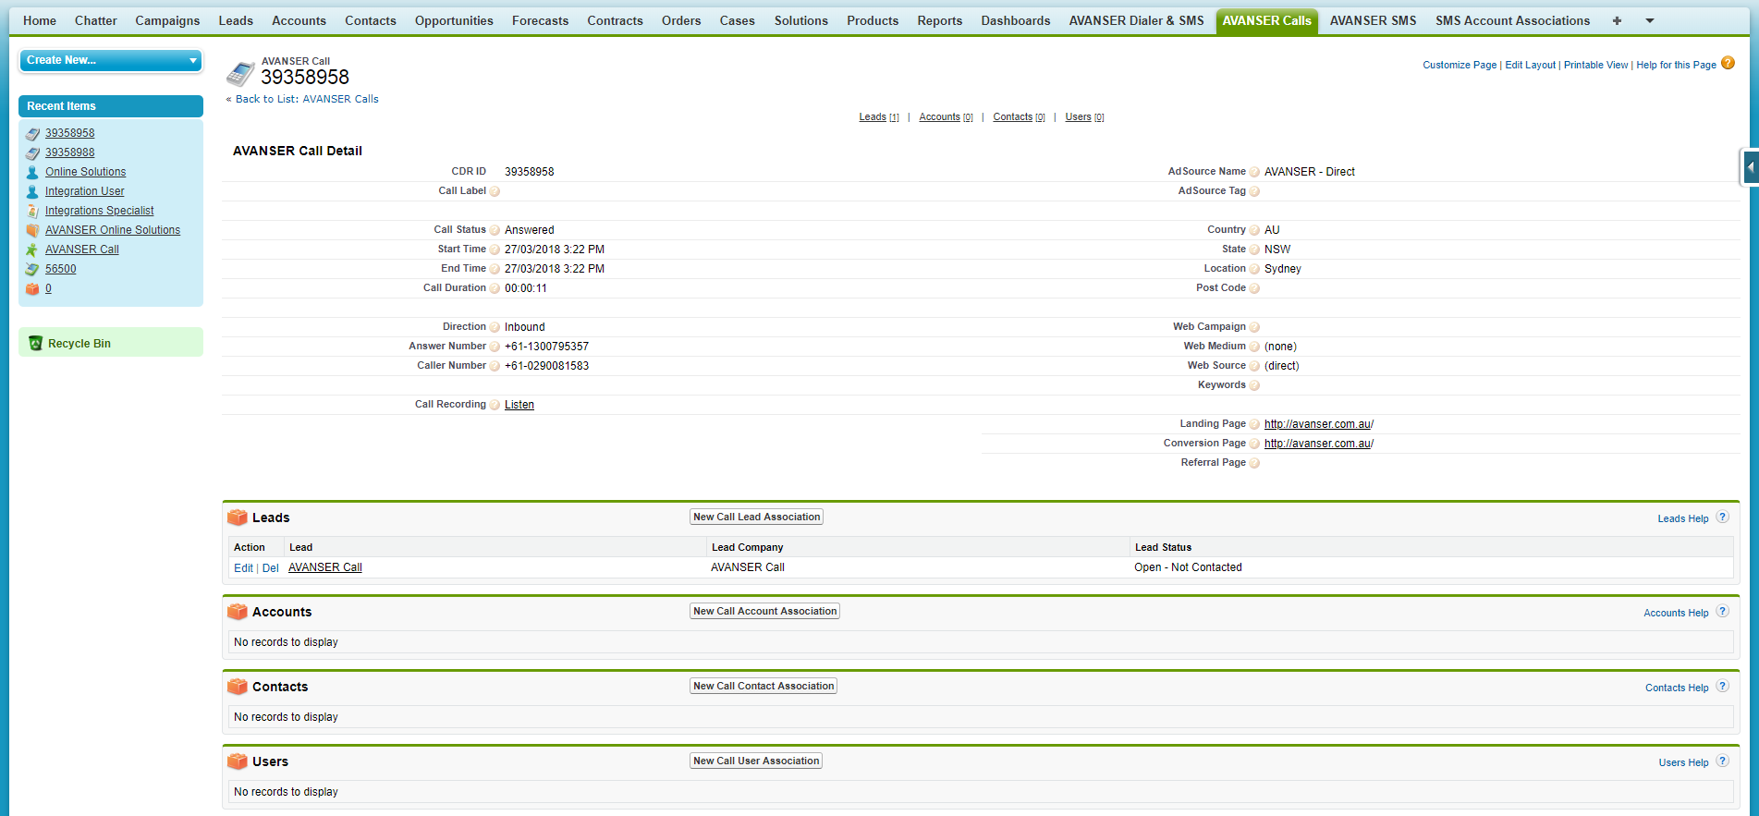Click the account icon beside AVANSER Online Solutions
1759x816 pixels.
33,230
